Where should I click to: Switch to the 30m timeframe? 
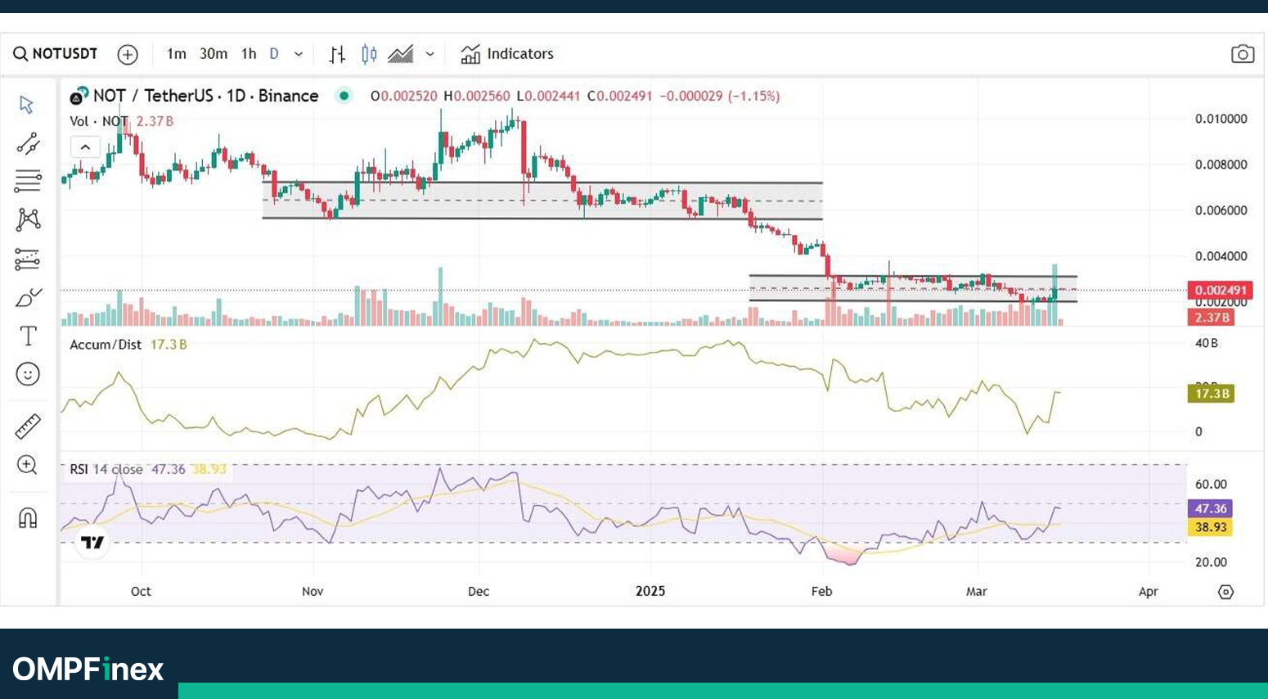pos(214,54)
